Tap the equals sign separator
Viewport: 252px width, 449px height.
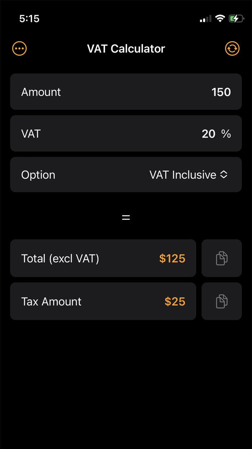tap(126, 217)
